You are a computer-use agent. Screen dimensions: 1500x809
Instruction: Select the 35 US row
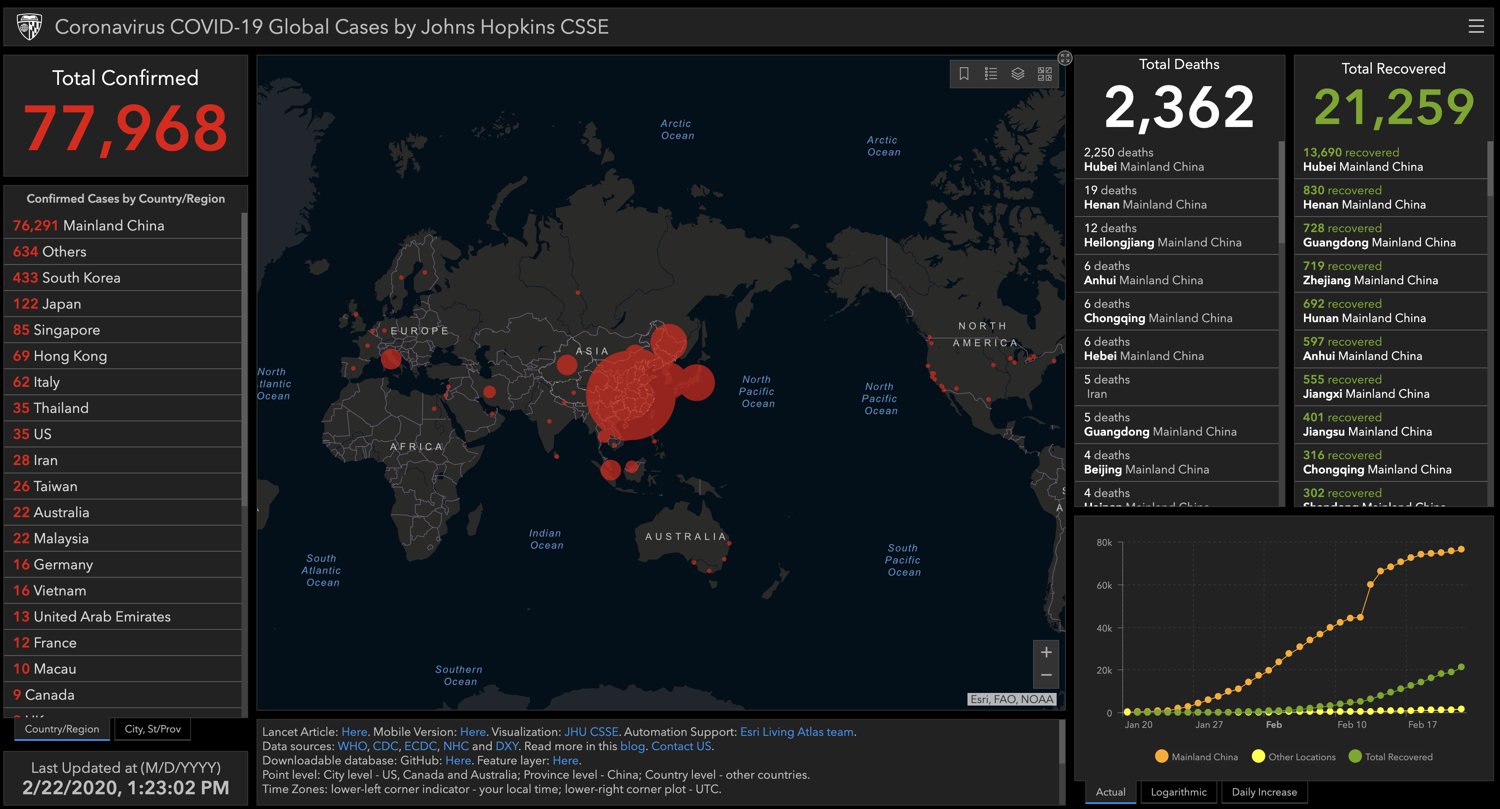tap(123, 434)
